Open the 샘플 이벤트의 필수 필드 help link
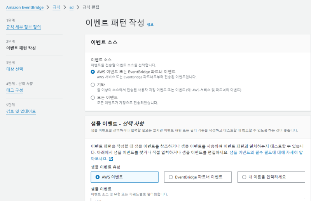Viewport: 311px width, 201px height. point(265,152)
